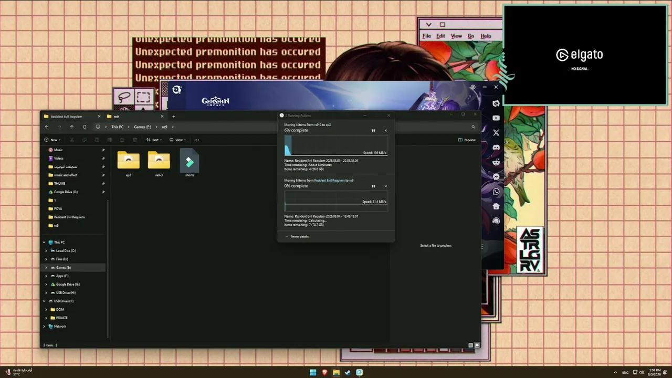Open the See more ellipsis menu

[197, 140]
